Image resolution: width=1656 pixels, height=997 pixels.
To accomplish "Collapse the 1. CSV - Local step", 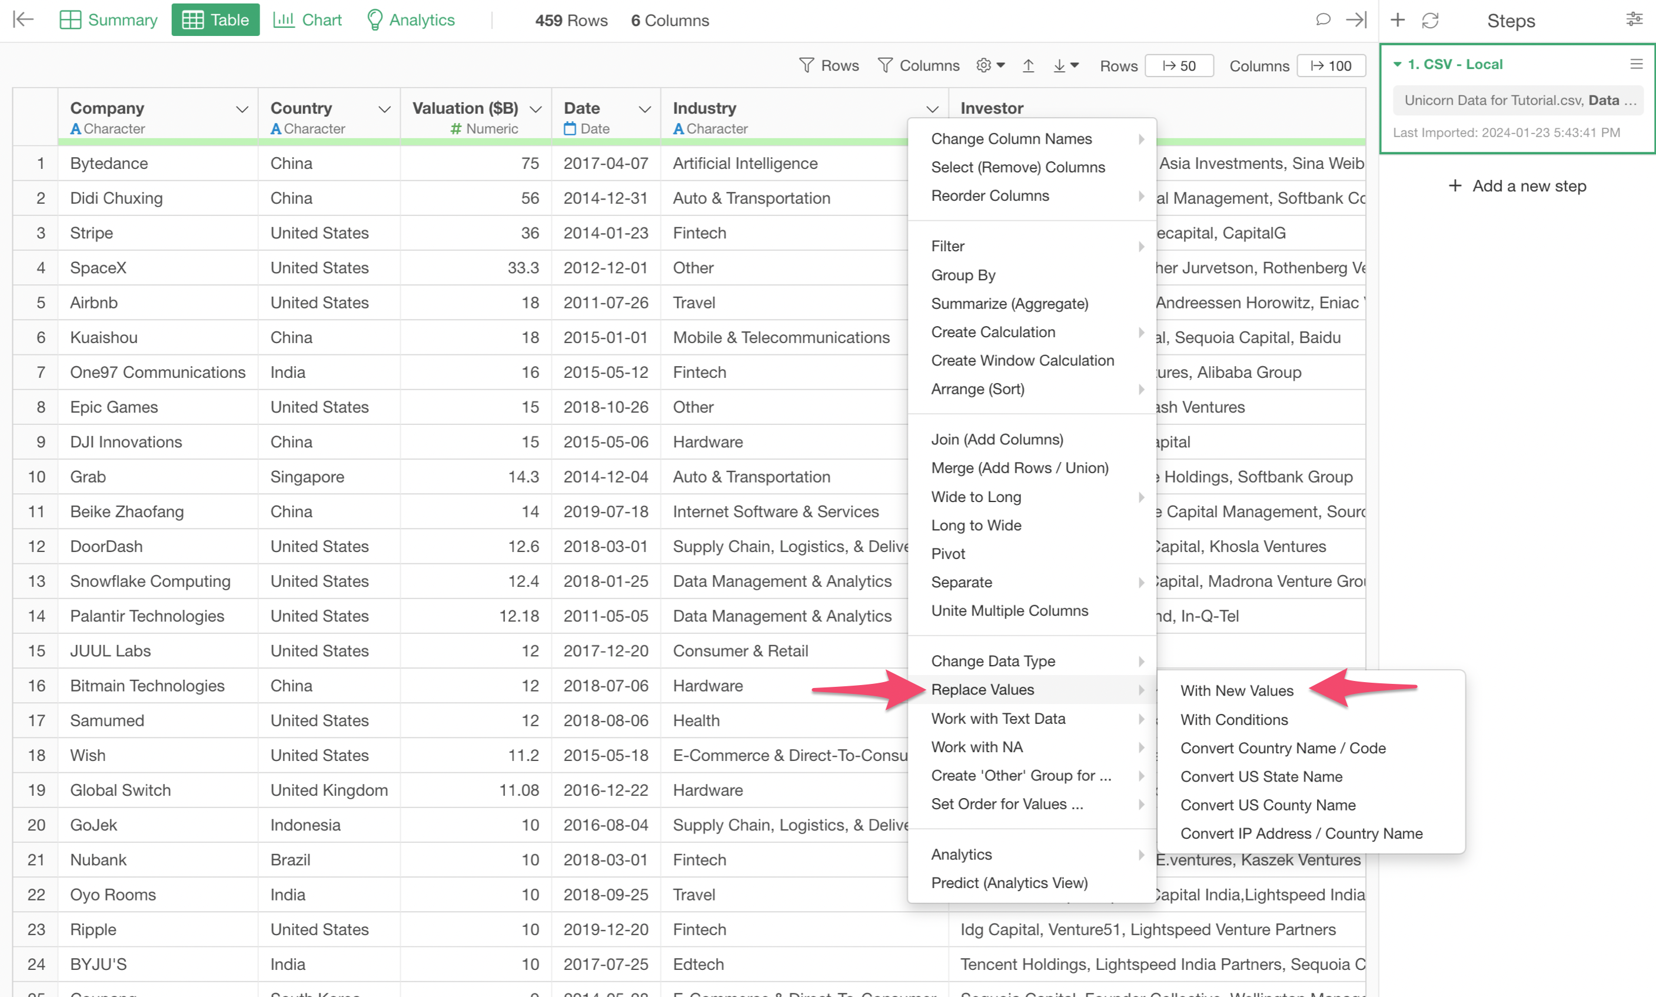I will click(1397, 65).
